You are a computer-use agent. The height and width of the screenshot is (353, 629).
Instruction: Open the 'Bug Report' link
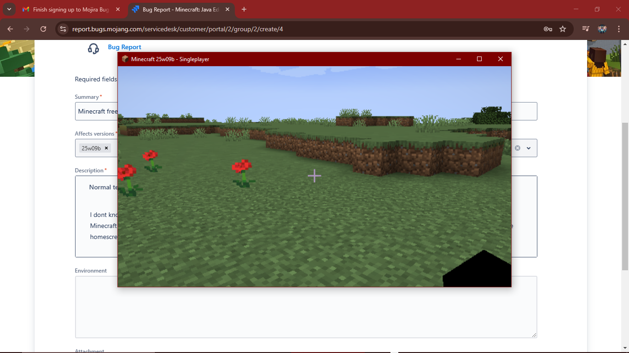coord(124,47)
